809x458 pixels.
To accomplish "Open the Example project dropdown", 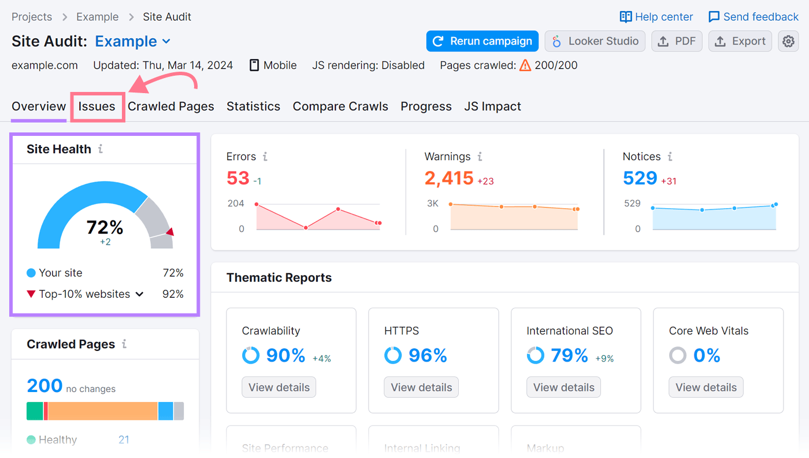I will 132,41.
